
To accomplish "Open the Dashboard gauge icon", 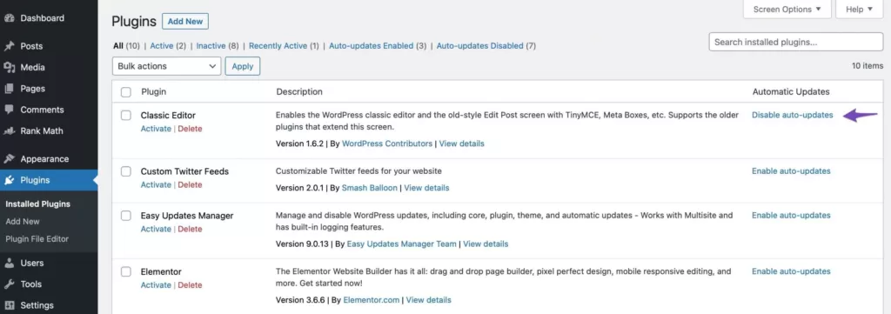I will click(9, 18).
